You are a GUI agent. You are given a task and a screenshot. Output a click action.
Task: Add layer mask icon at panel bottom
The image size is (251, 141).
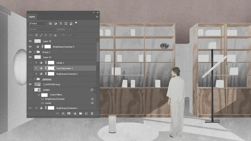[69, 113]
